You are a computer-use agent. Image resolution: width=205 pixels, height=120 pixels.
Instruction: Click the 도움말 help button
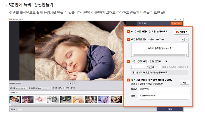(x=13, y=109)
